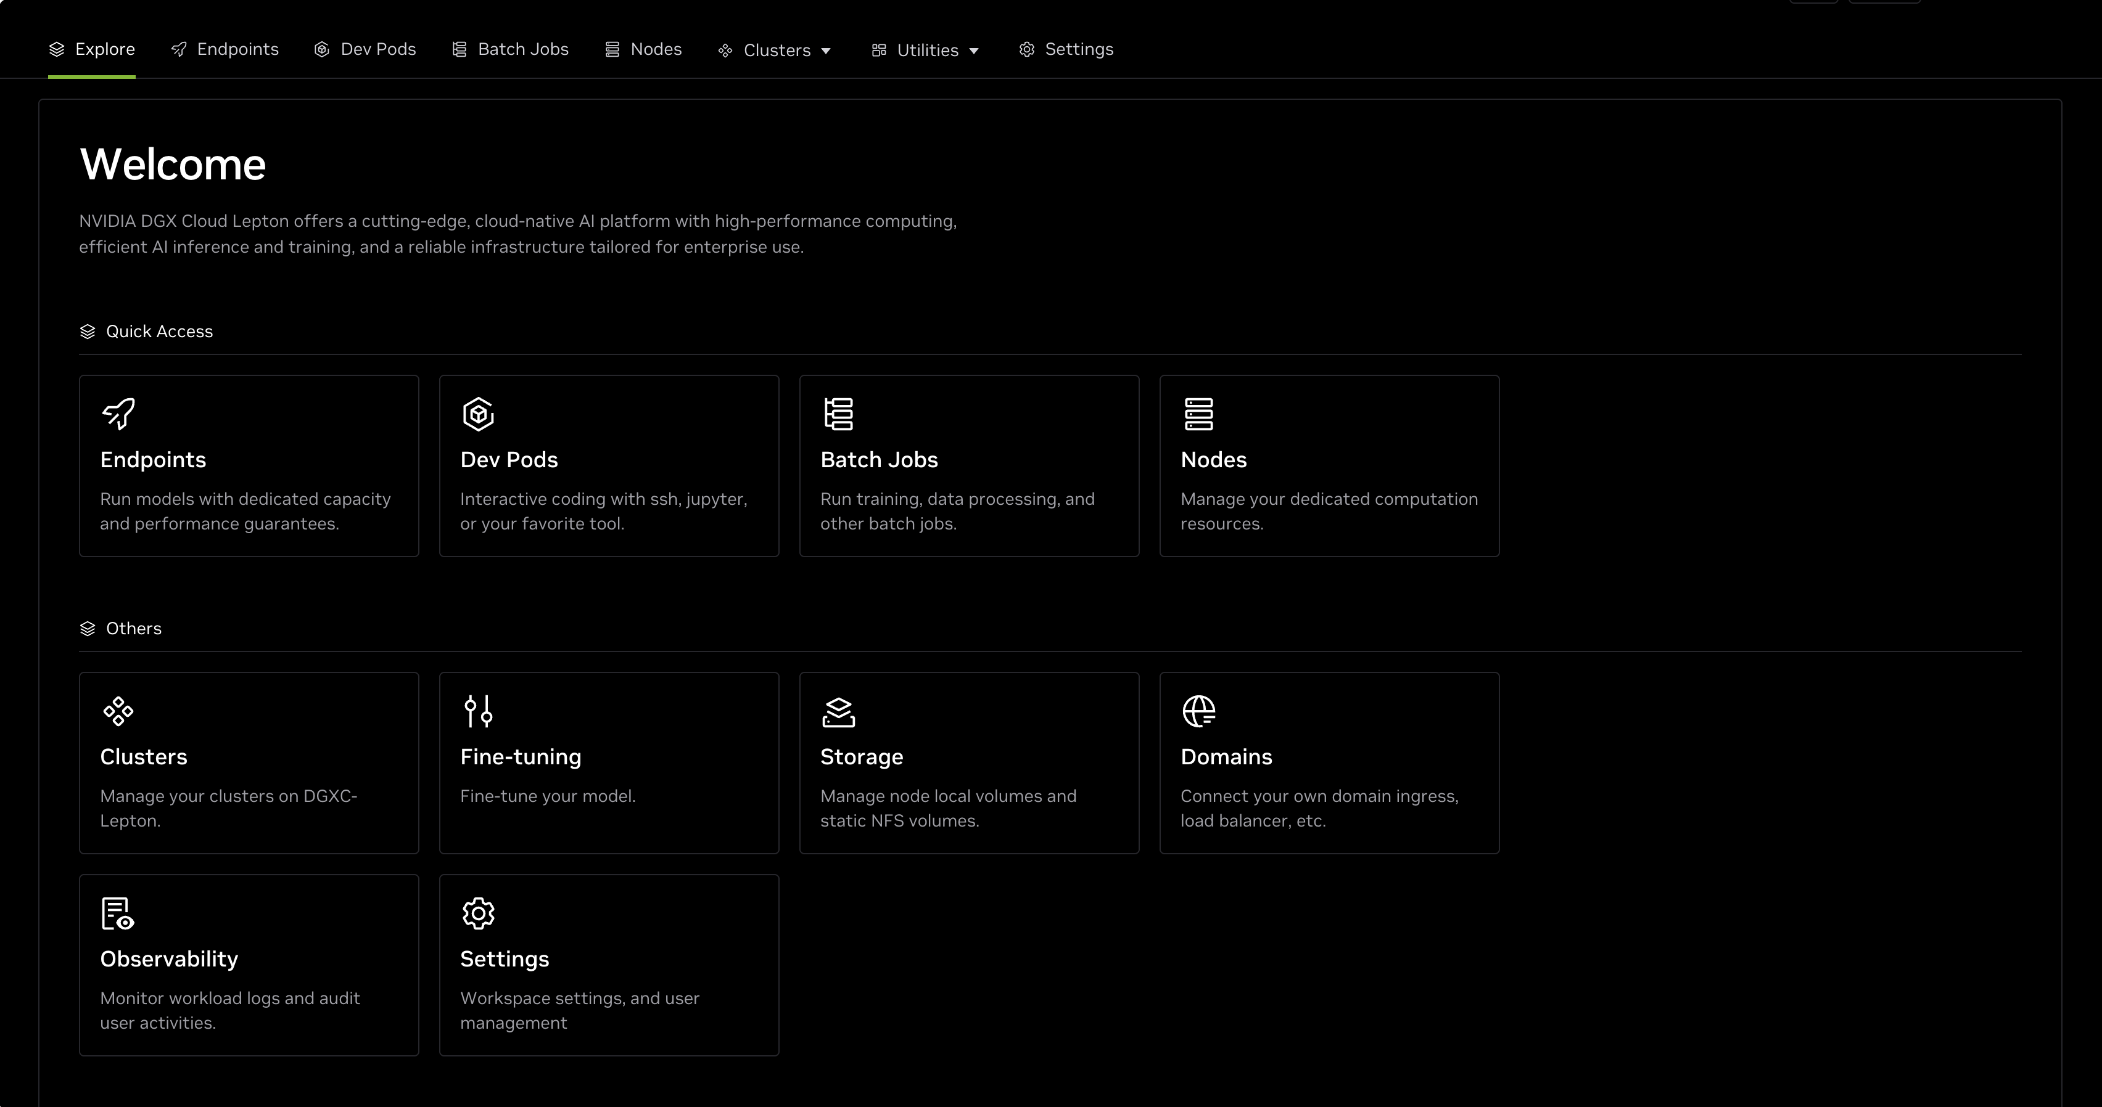This screenshot has height=1107, width=2102.
Task: Click the Observability log-eye icon
Action: (118, 913)
